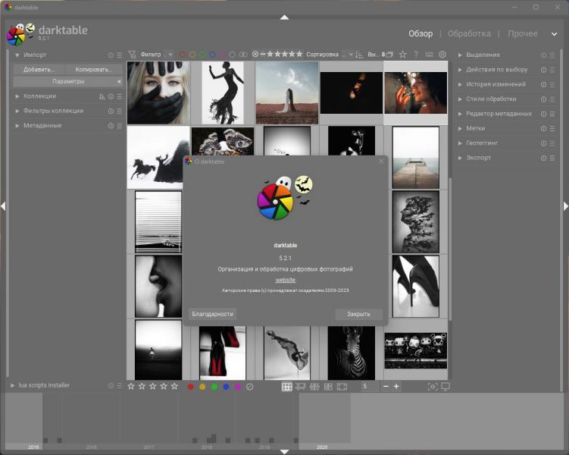Viewport: 569px width, 455px height.
Task: Click the Export panel presets menu icon
Action: [x=552, y=158]
